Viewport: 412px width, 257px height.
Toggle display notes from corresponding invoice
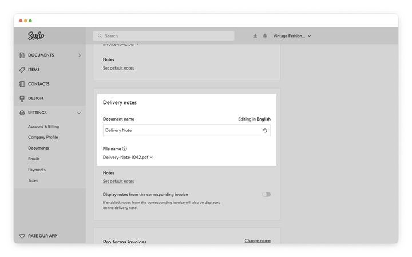coord(266,194)
